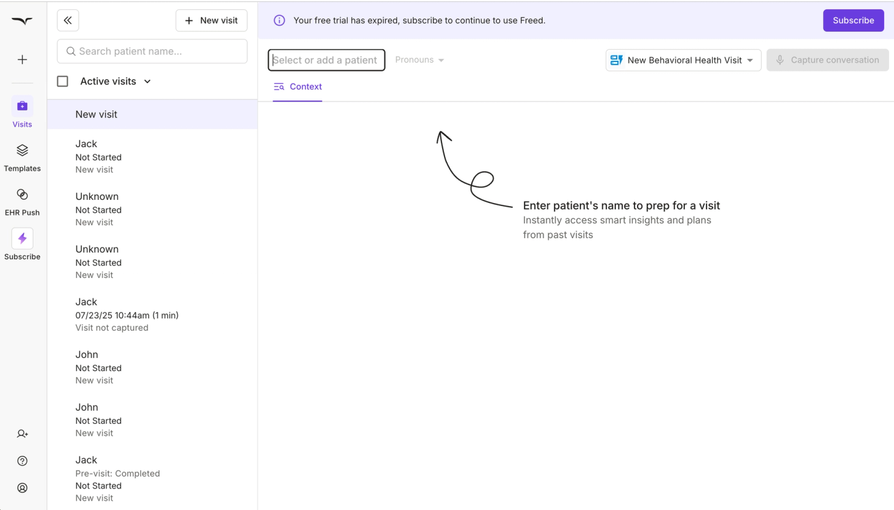
Task: Focus the Search patient name field
Action: (152, 51)
